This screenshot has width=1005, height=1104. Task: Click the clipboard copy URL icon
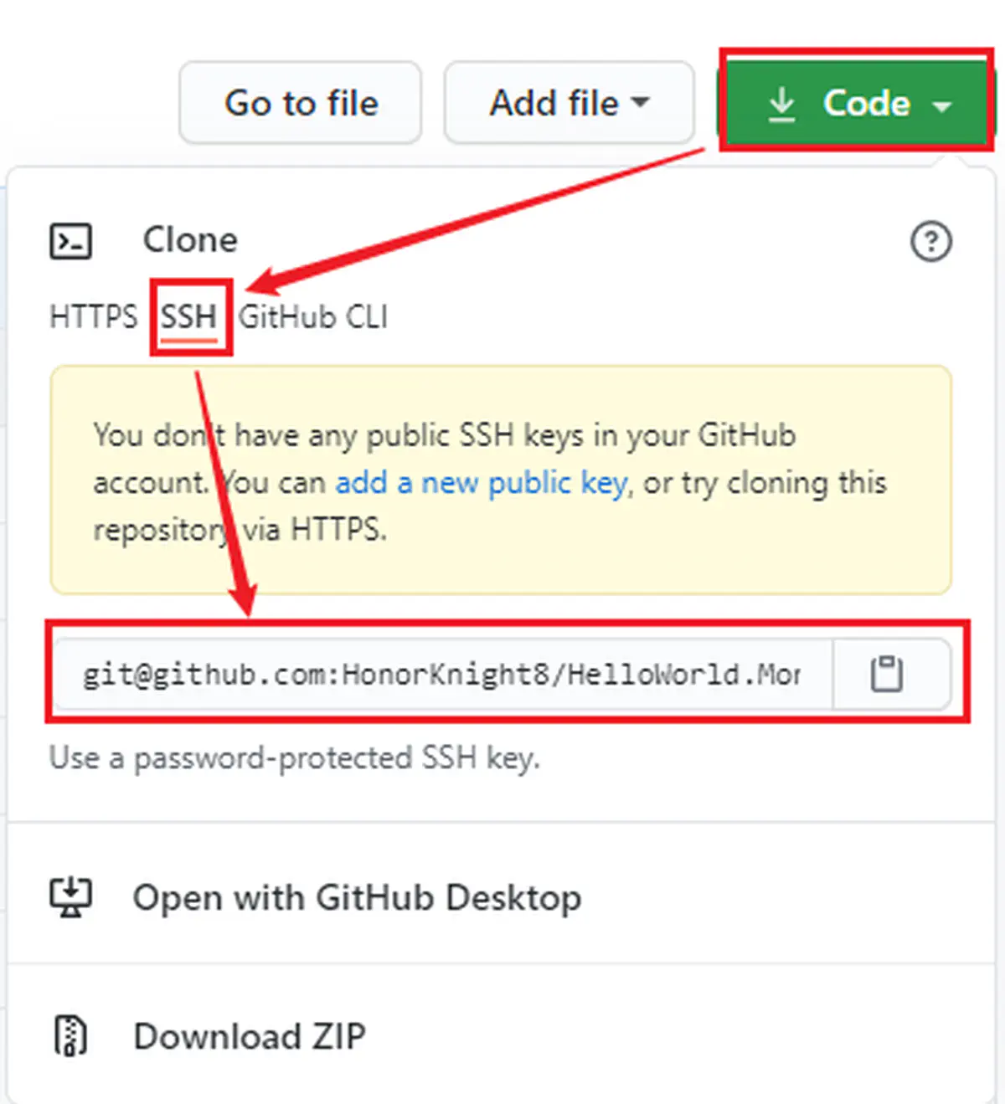coord(886,674)
